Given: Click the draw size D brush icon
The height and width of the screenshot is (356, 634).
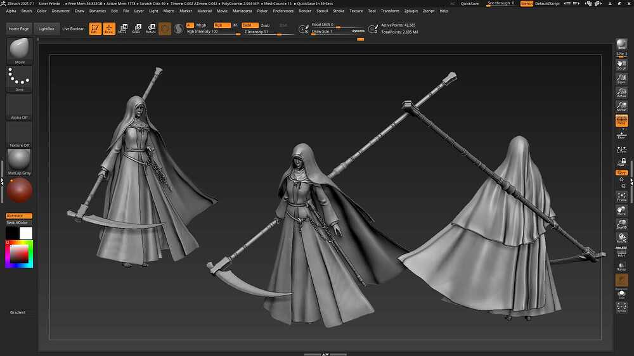Looking at the screenshot, I should tap(373, 29).
